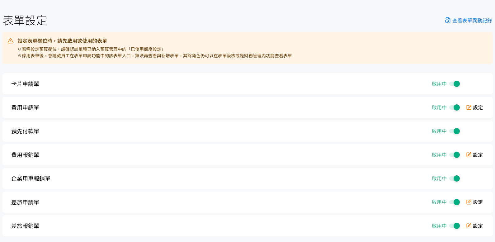Click the warning triangle icon in the notice
This screenshot has height=242, width=495.
click(11, 41)
